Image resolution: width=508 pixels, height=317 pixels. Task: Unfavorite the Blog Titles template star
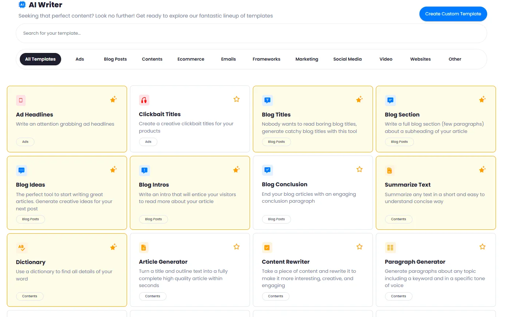click(359, 99)
